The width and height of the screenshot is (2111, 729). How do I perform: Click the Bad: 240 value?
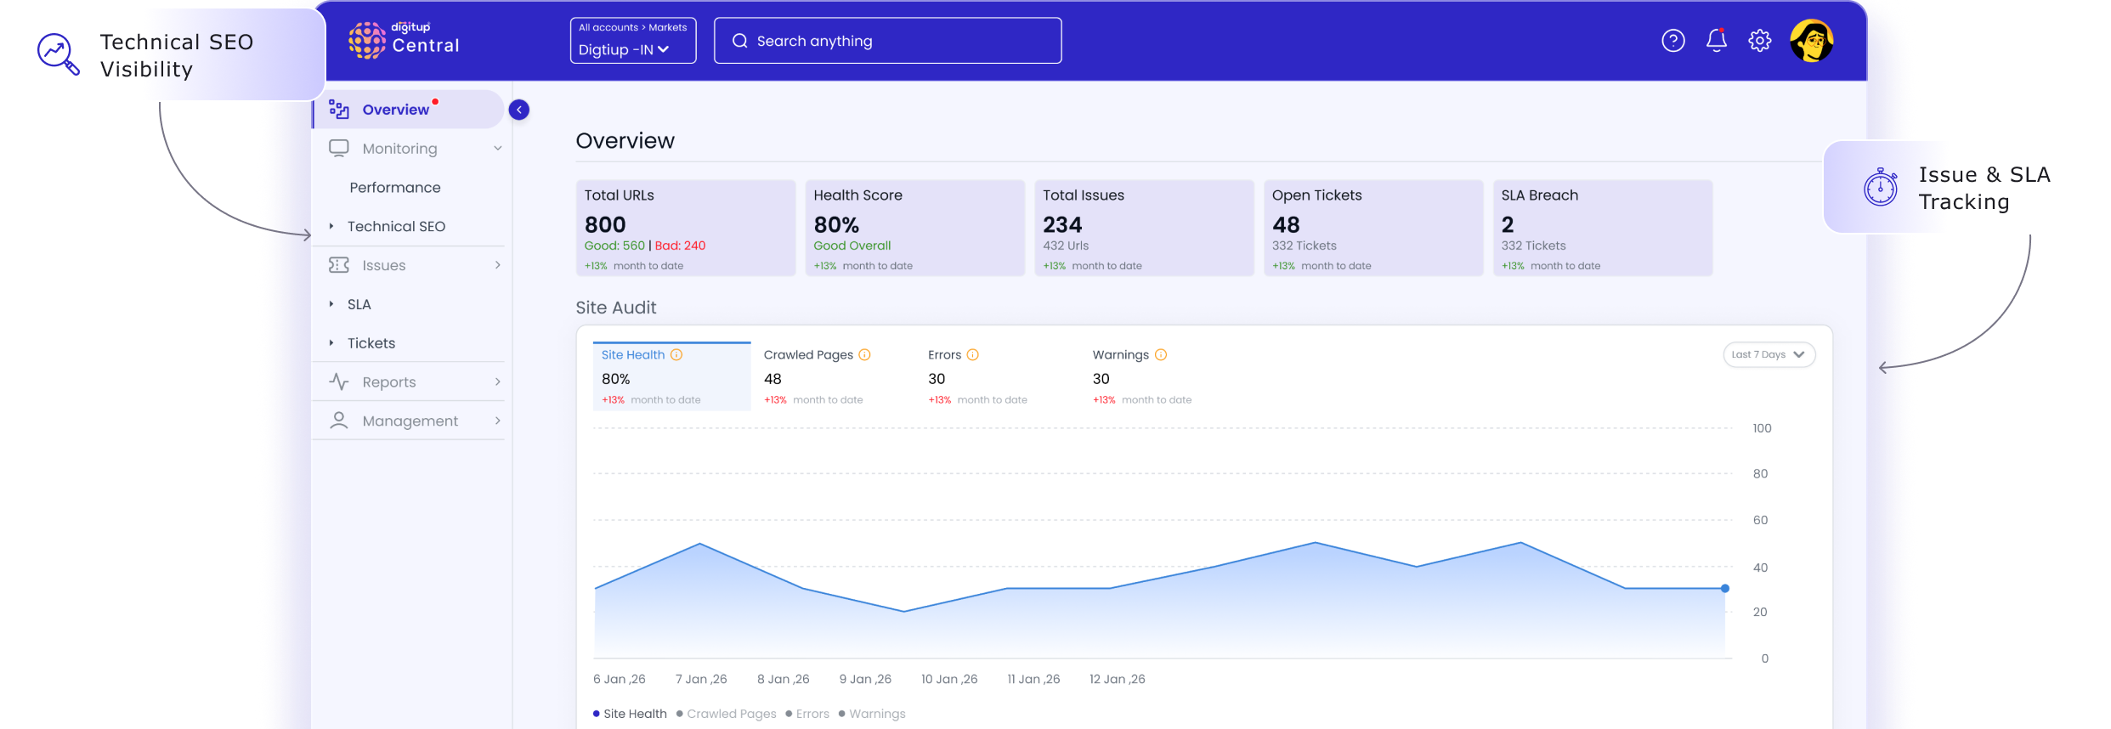coord(680,246)
